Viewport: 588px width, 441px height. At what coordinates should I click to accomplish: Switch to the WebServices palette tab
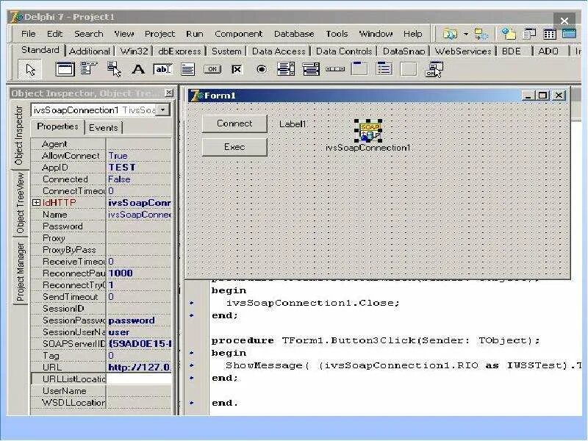coord(463,51)
